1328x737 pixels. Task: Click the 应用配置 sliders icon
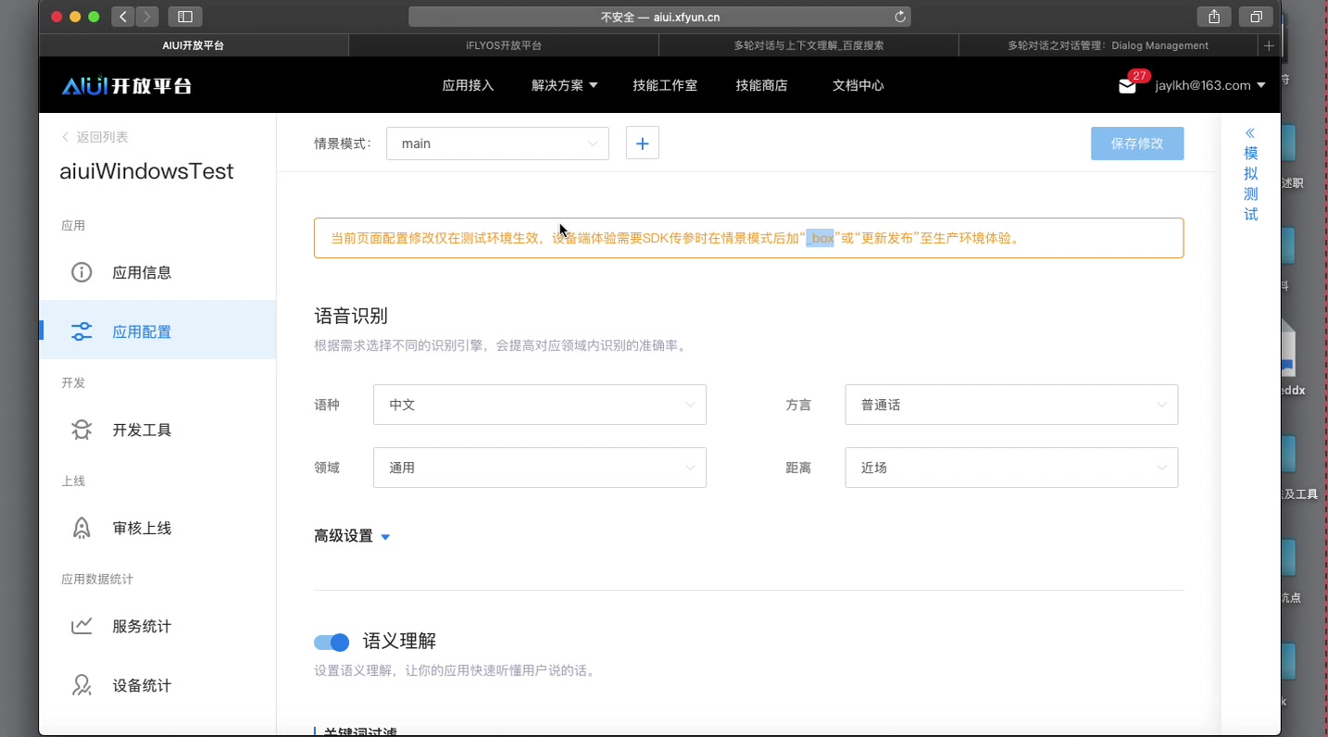81,331
